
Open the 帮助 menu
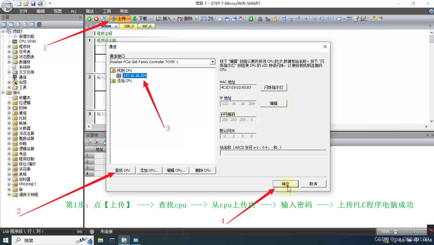[x=124, y=11]
